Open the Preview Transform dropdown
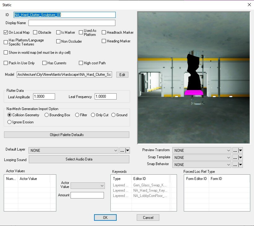Screen dimensions: 254x226 tap(202, 150)
